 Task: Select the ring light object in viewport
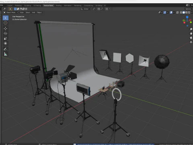pos(117,94)
